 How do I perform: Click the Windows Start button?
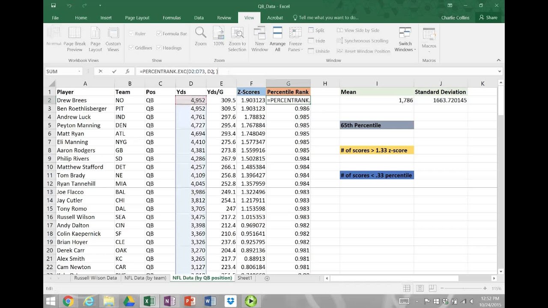point(50,301)
